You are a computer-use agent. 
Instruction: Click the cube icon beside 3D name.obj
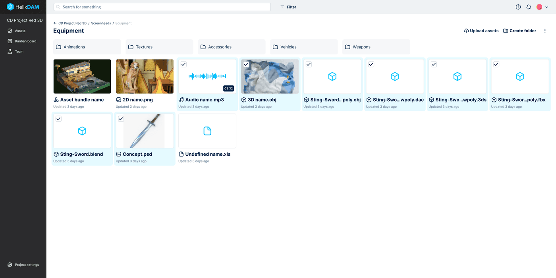244,100
